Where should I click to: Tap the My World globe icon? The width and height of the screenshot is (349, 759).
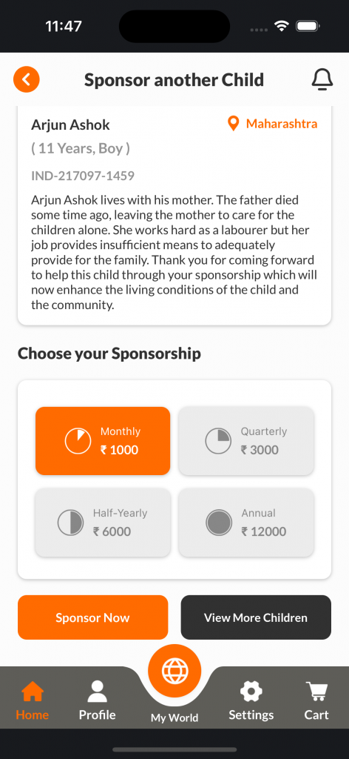click(174, 671)
